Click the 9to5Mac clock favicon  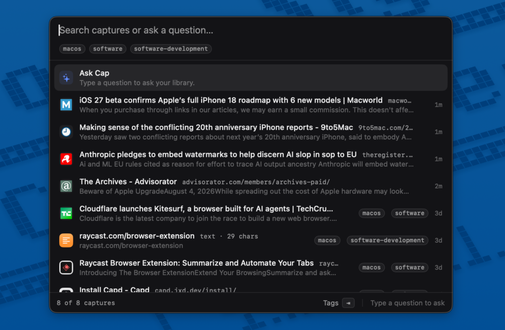coord(67,132)
